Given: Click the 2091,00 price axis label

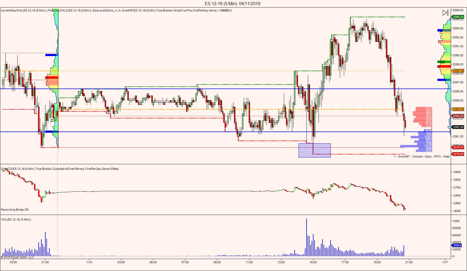Looking at the screenshot, I should click(x=458, y=46).
